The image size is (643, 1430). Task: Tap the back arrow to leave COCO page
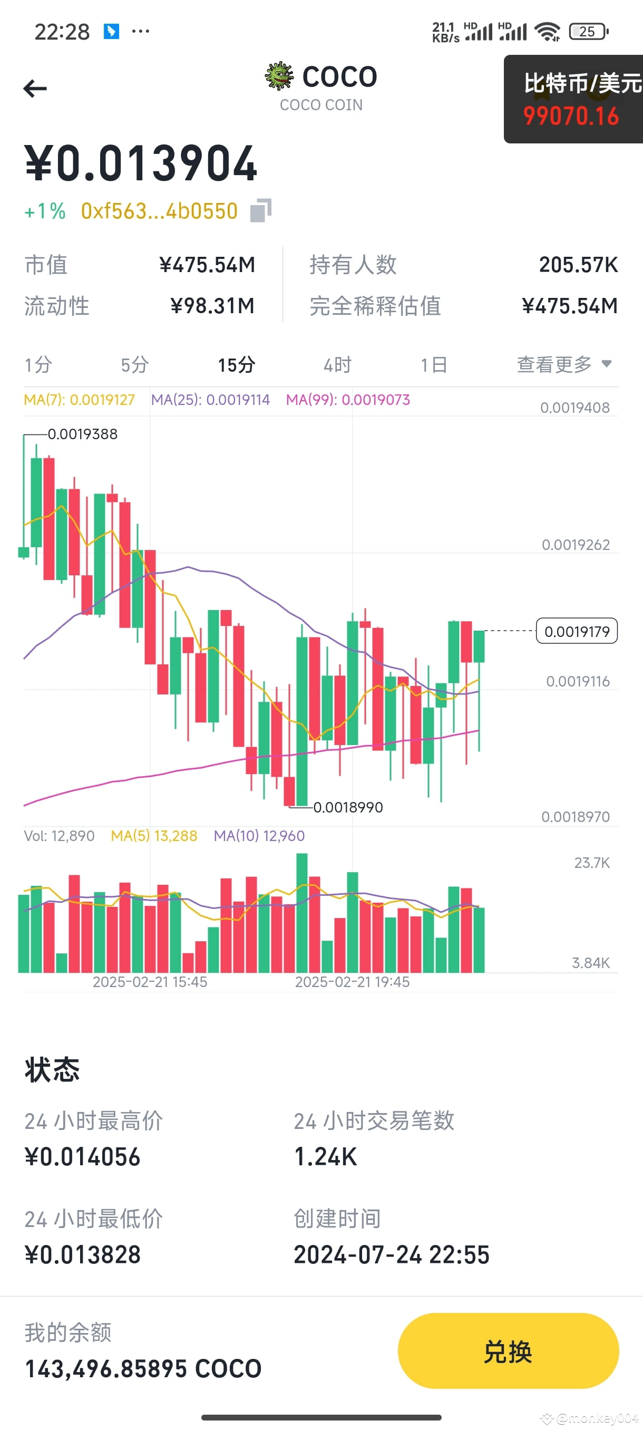[35, 88]
